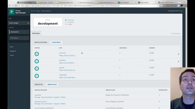Viewport: 195px width, 109px height.
Task: Click the 'development' space title heading
Action: (x=48, y=24)
